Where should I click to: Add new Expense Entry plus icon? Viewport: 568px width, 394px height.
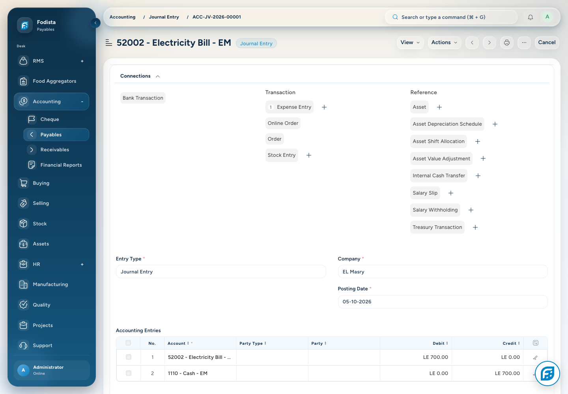tap(324, 107)
